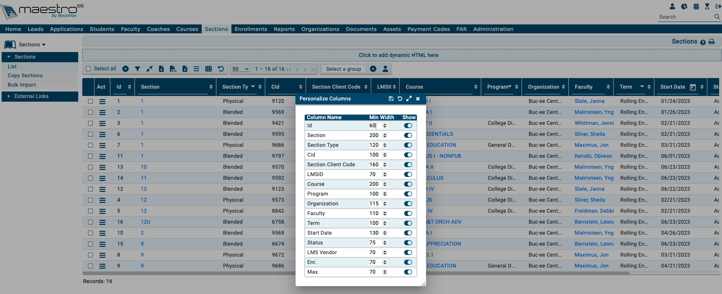Hide the Section Type column

pyautogui.click(x=408, y=145)
